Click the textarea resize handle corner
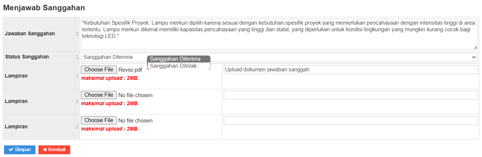The image size is (482, 157). [475, 47]
